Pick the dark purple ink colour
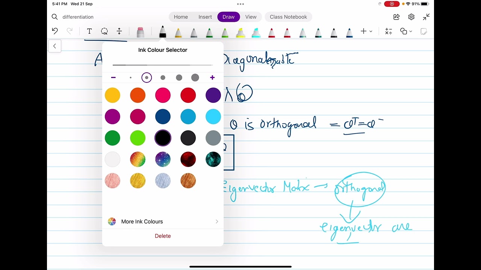The width and height of the screenshot is (481, 270). (213, 95)
